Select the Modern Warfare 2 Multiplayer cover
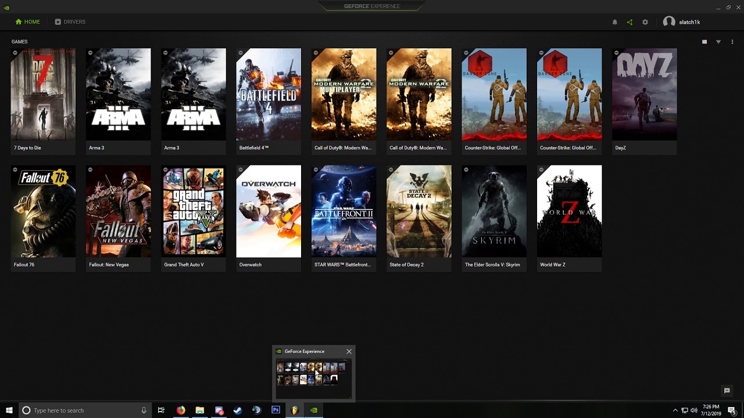Image resolution: width=744 pixels, height=418 pixels. tap(344, 94)
